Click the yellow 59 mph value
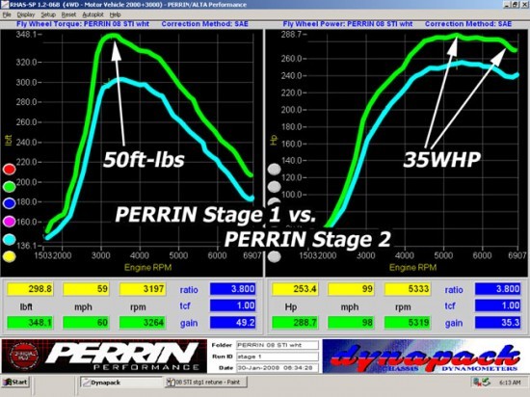The image size is (530, 397). [86, 289]
